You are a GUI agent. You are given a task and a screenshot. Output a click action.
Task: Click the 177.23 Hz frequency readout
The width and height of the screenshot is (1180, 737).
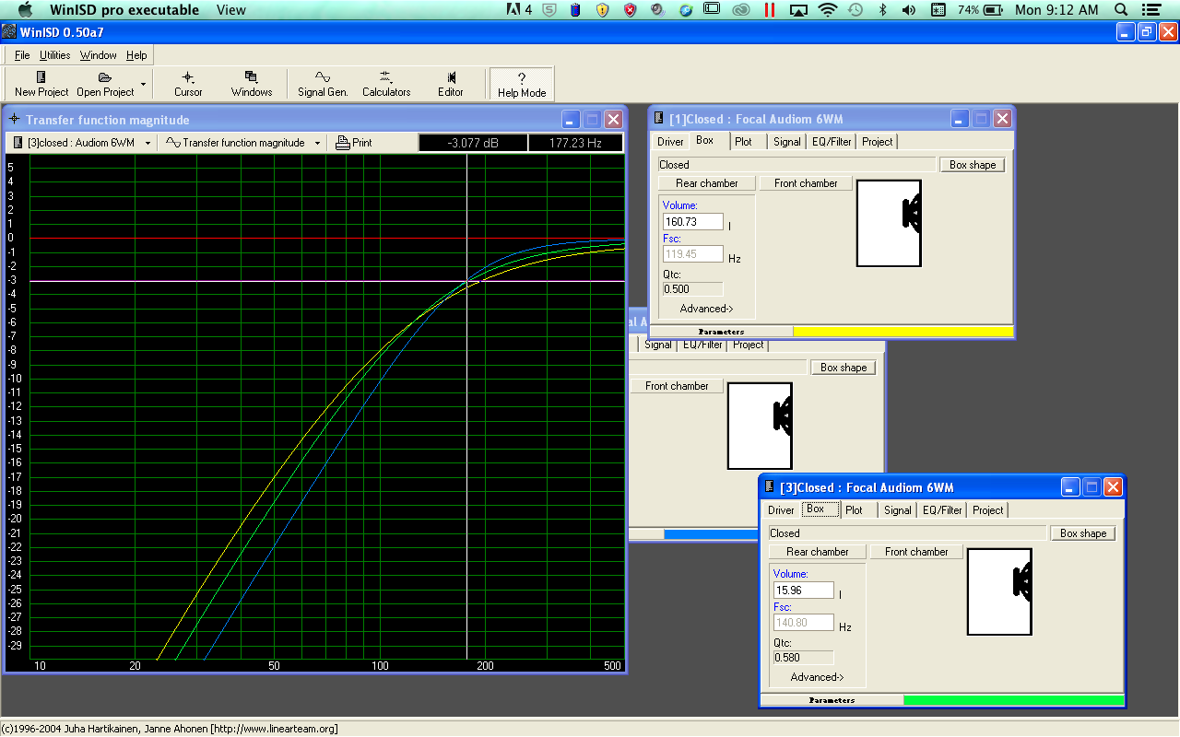click(575, 143)
